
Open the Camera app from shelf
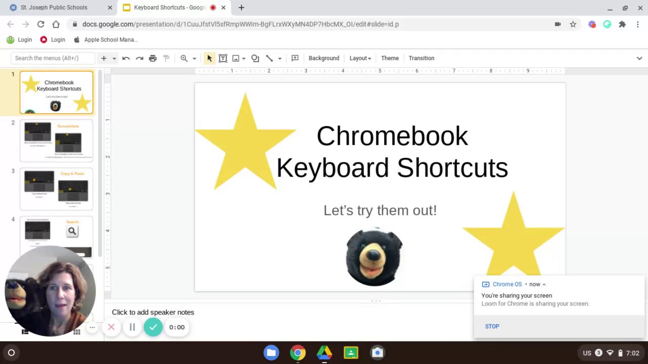[377, 353]
